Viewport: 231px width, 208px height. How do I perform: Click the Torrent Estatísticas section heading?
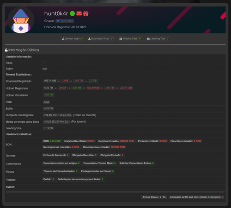[19, 75]
